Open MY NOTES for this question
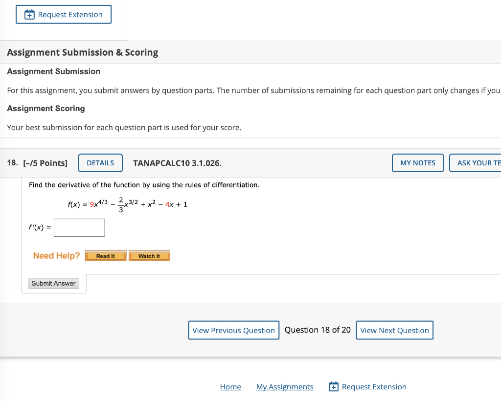 pos(418,163)
